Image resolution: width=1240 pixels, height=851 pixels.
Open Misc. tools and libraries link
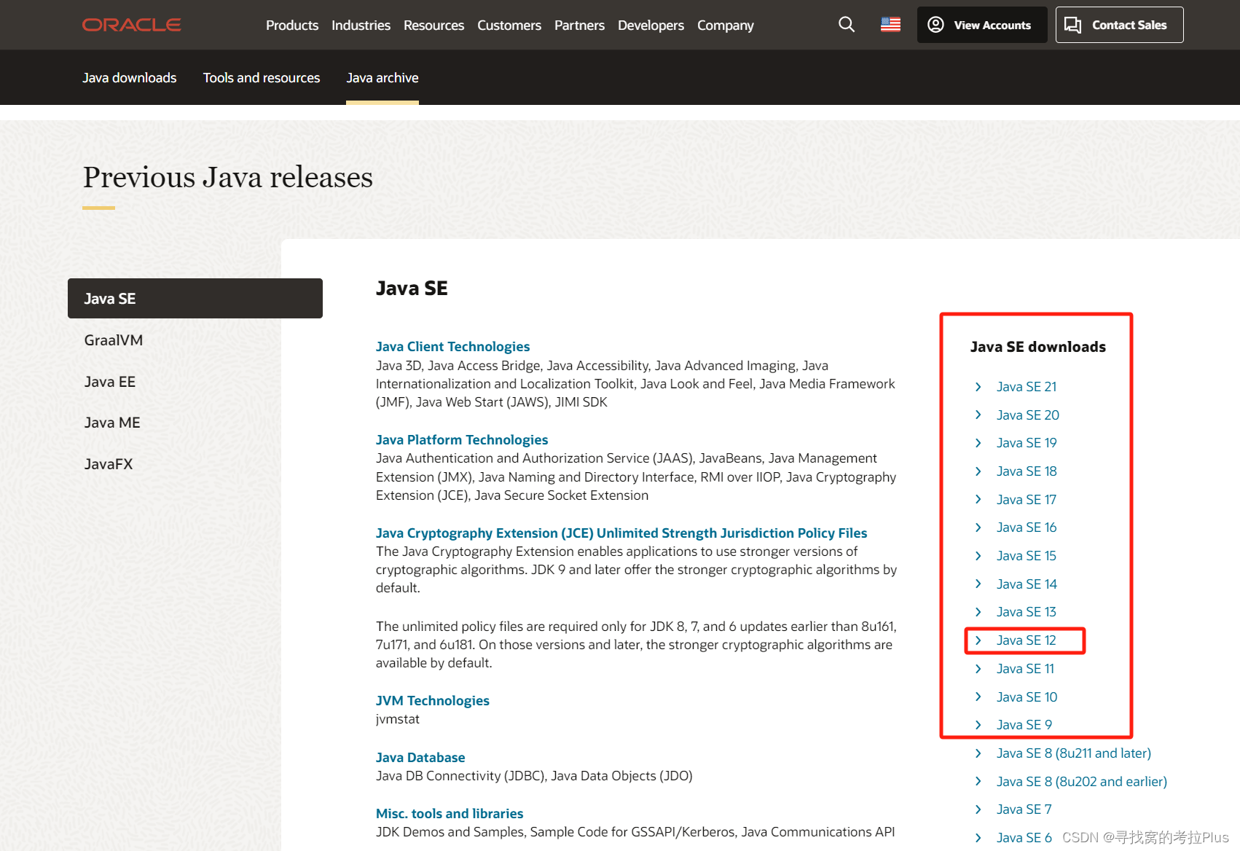click(450, 814)
